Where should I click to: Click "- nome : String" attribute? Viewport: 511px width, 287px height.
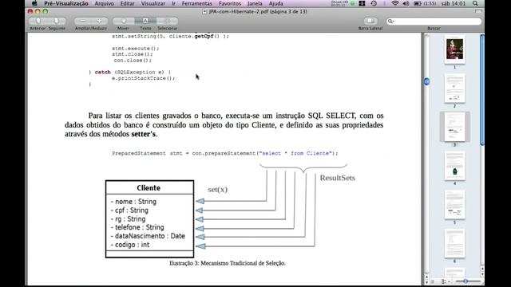point(133,202)
